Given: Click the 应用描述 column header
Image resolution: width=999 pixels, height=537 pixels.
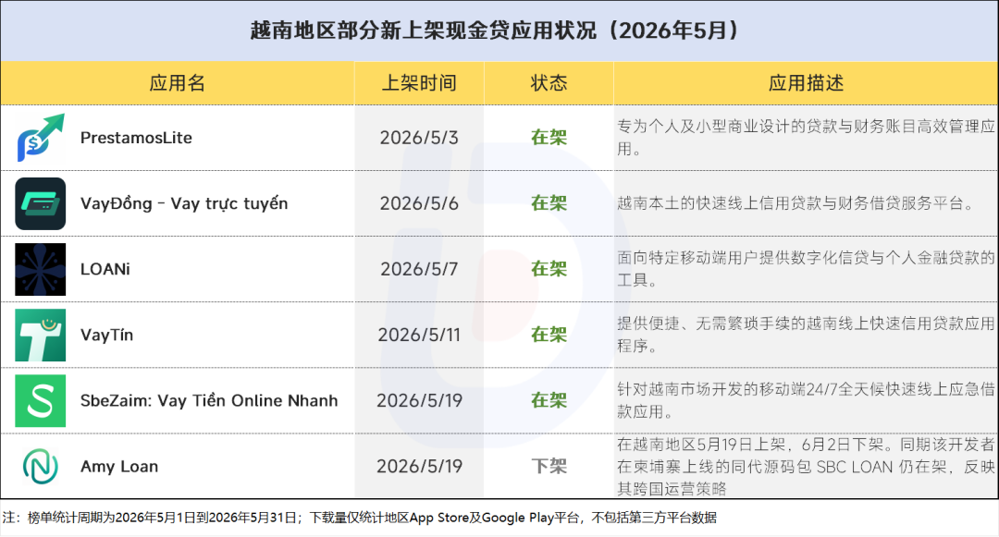Looking at the screenshot, I should click(x=806, y=82).
